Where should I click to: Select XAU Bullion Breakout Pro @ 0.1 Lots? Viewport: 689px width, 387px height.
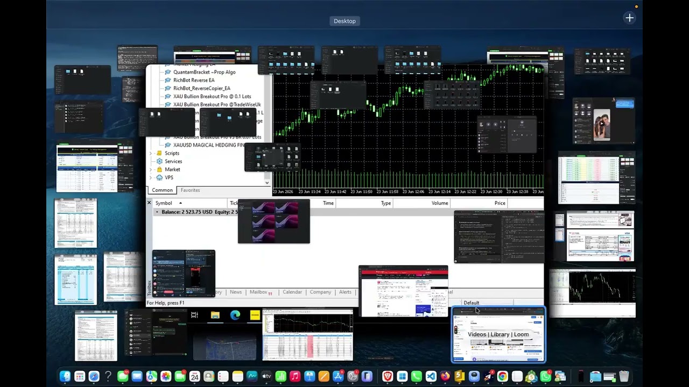point(212,96)
